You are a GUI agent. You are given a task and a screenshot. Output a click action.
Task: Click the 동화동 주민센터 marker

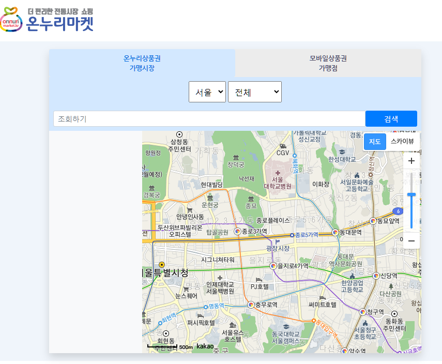[x=394, y=314]
